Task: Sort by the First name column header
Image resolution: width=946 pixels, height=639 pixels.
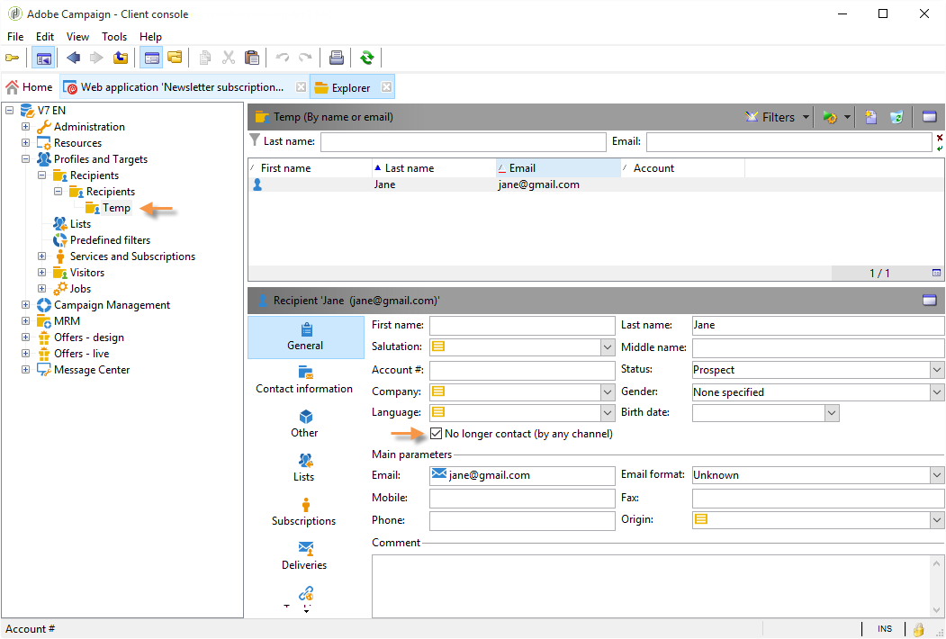Action: pyautogui.click(x=310, y=168)
